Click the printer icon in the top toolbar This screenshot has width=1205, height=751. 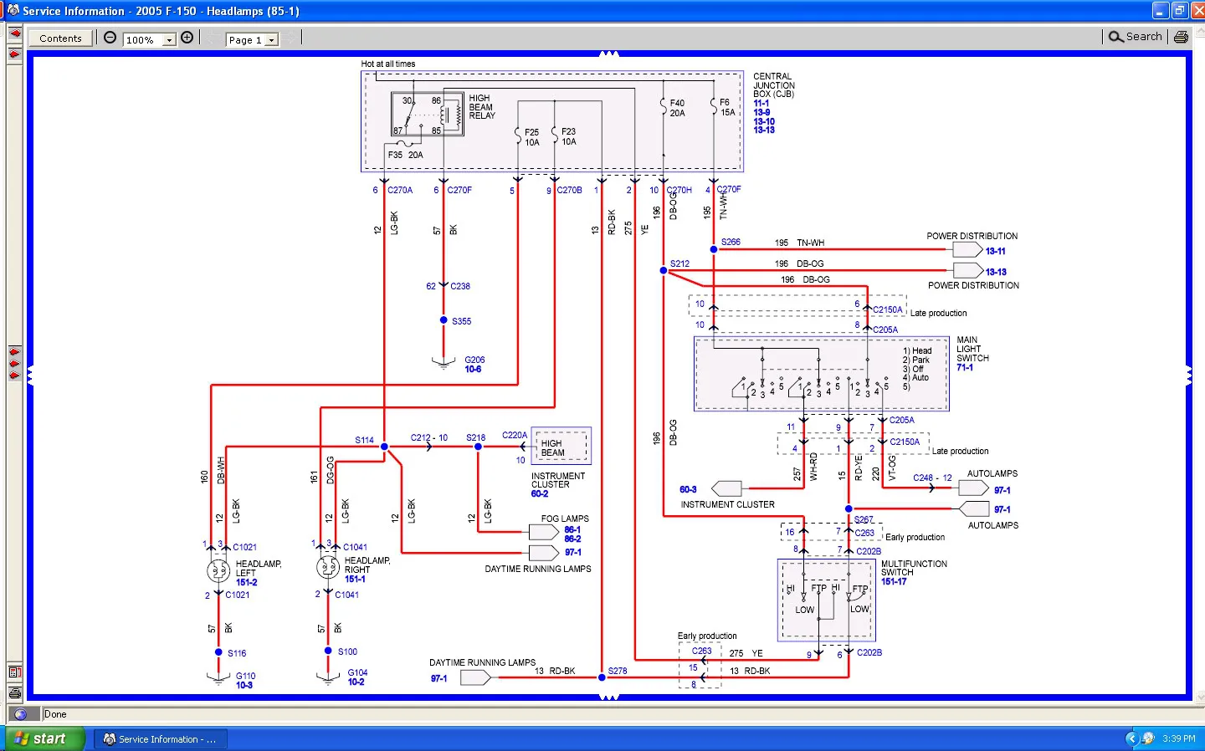point(1181,37)
